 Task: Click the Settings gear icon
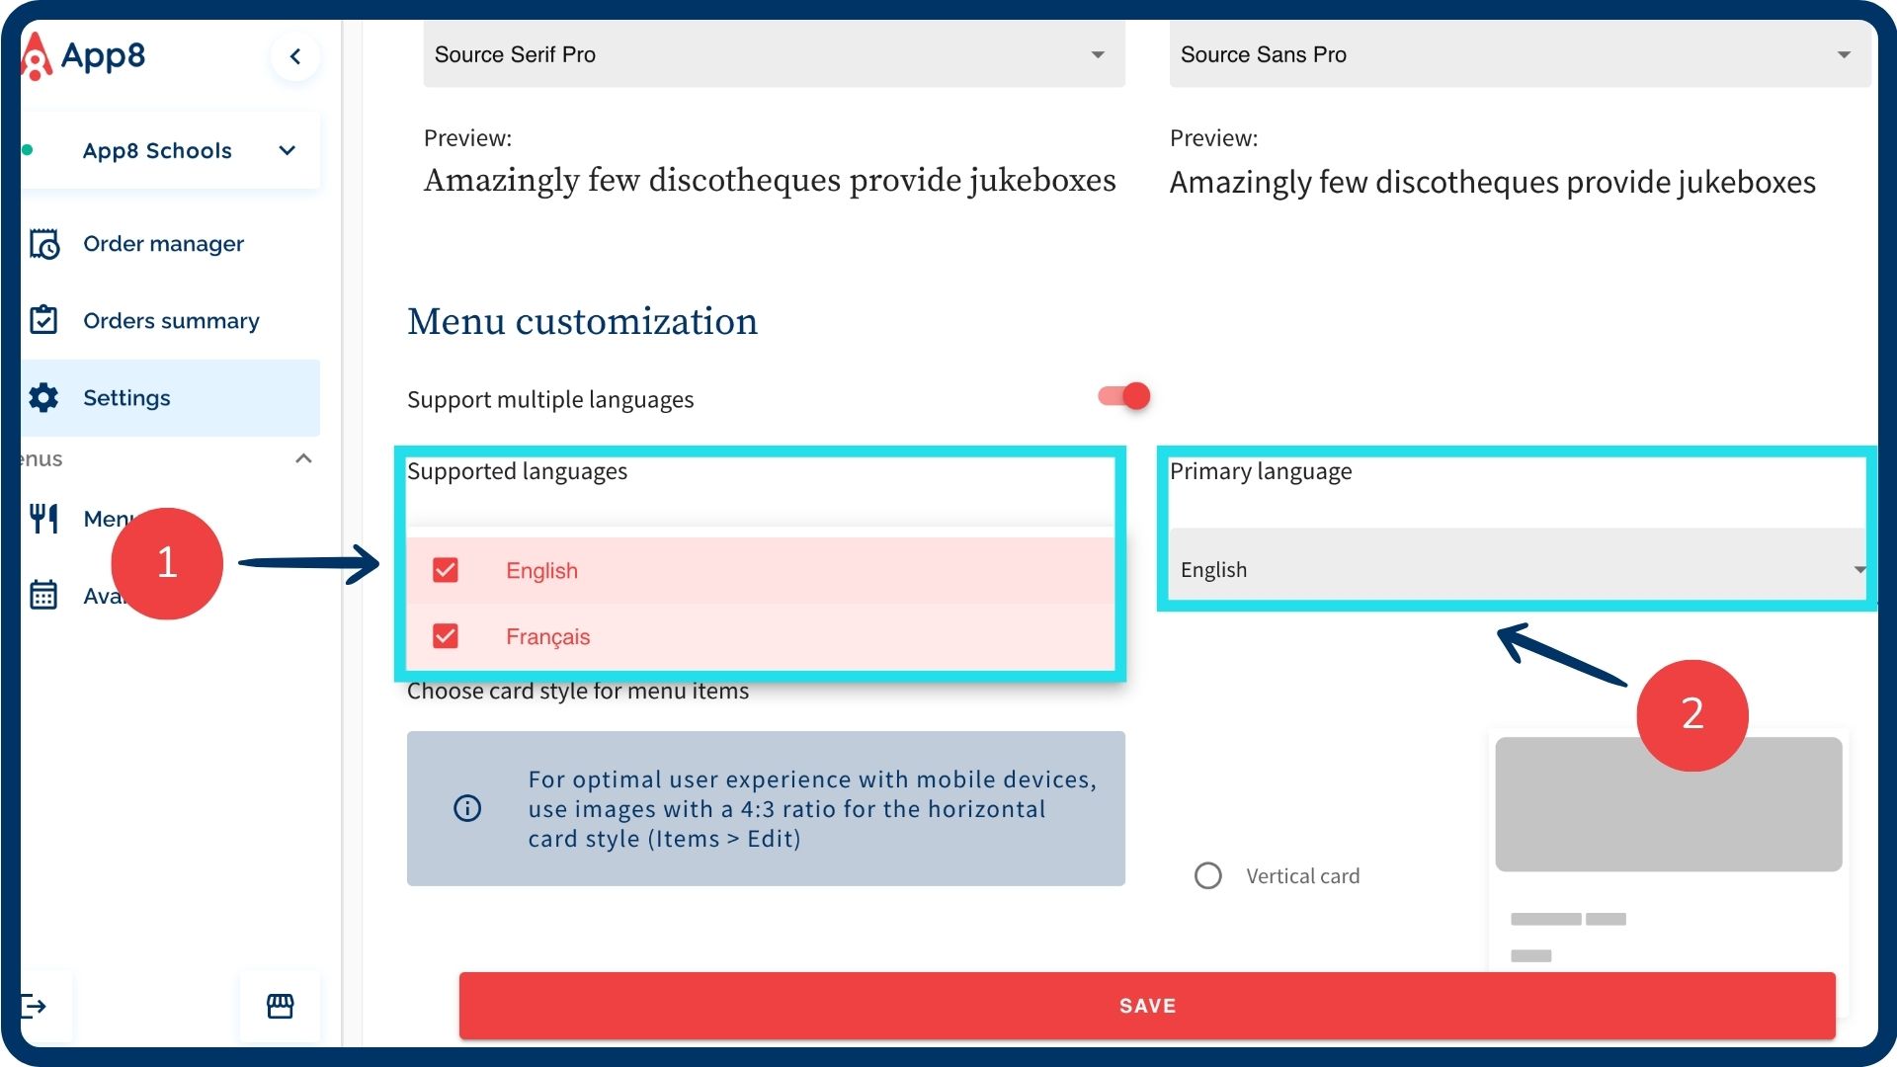click(43, 398)
